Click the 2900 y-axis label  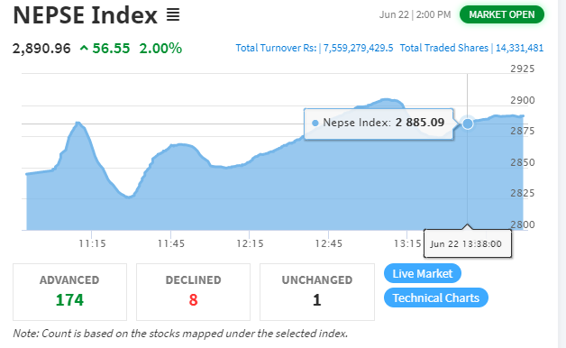[522, 100]
